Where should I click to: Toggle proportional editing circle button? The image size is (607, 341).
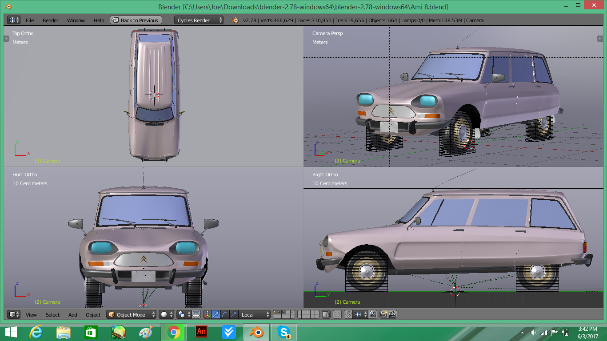point(337,314)
